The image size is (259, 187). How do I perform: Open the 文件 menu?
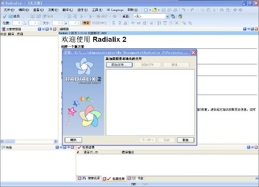click(x=9, y=10)
